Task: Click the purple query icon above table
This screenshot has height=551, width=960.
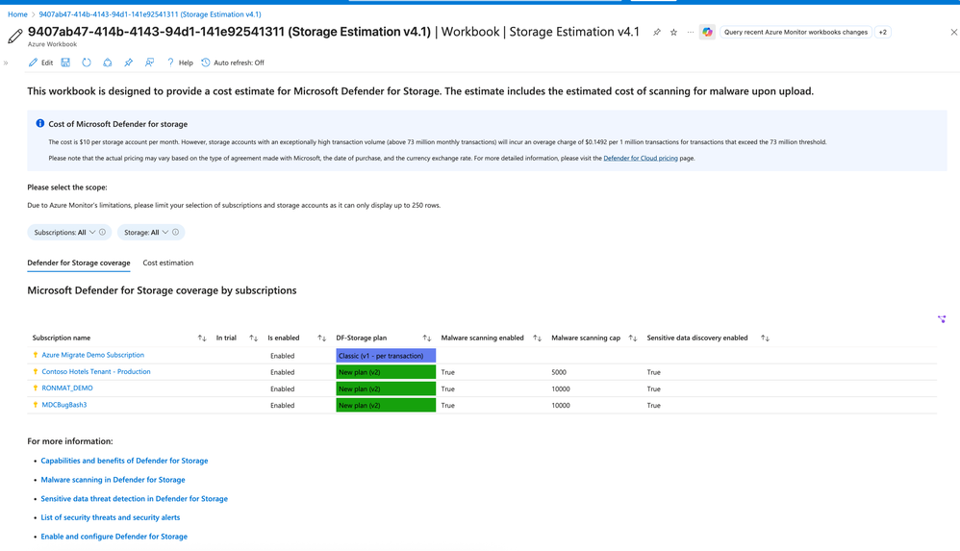Action: [x=941, y=319]
